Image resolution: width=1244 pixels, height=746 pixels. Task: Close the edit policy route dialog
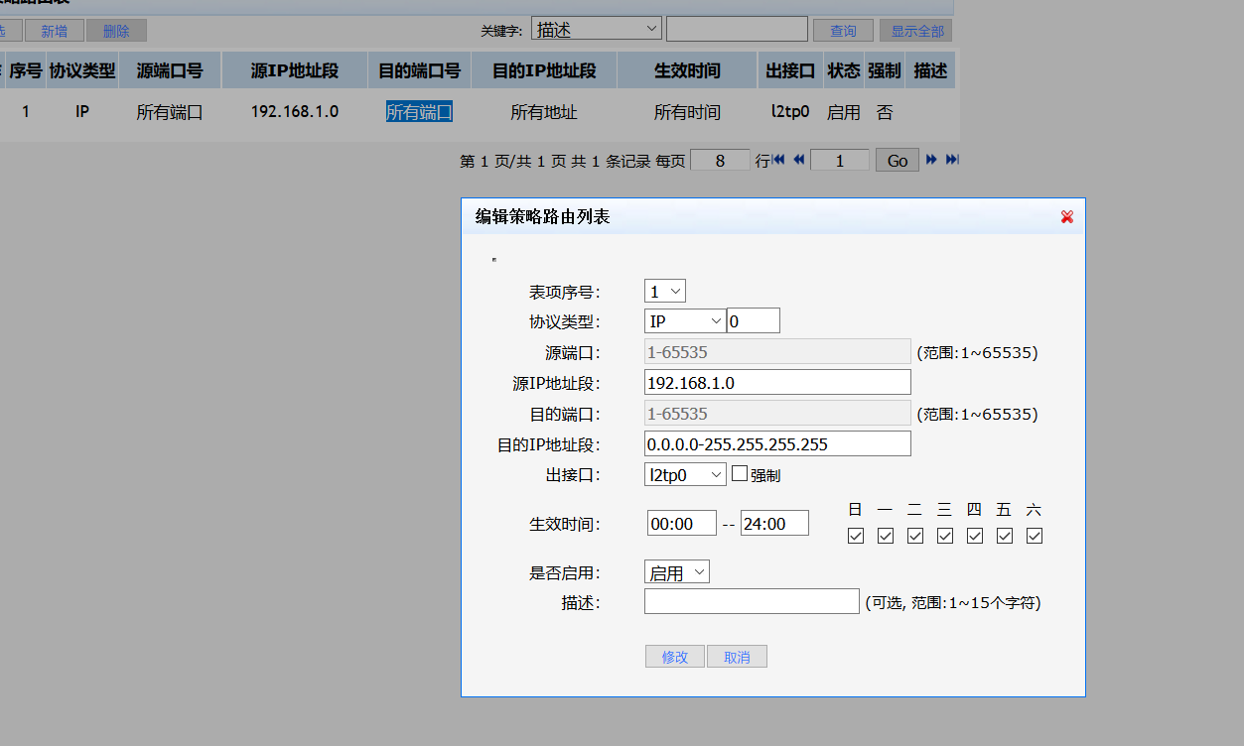[1067, 216]
